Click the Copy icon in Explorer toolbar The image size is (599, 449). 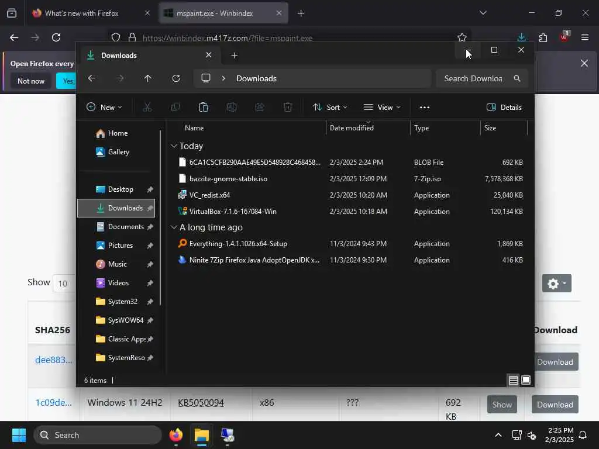pyautogui.click(x=175, y=108)
